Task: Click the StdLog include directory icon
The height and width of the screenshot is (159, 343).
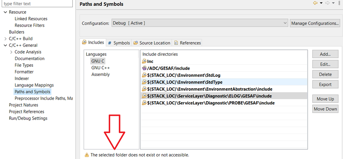Action: tap(145, 75)
